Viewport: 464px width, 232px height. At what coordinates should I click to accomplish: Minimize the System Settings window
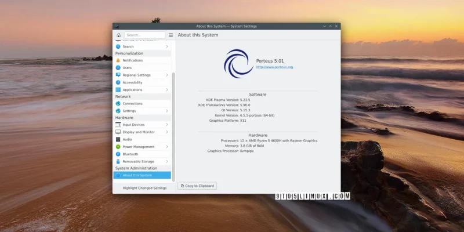[325, 26]
